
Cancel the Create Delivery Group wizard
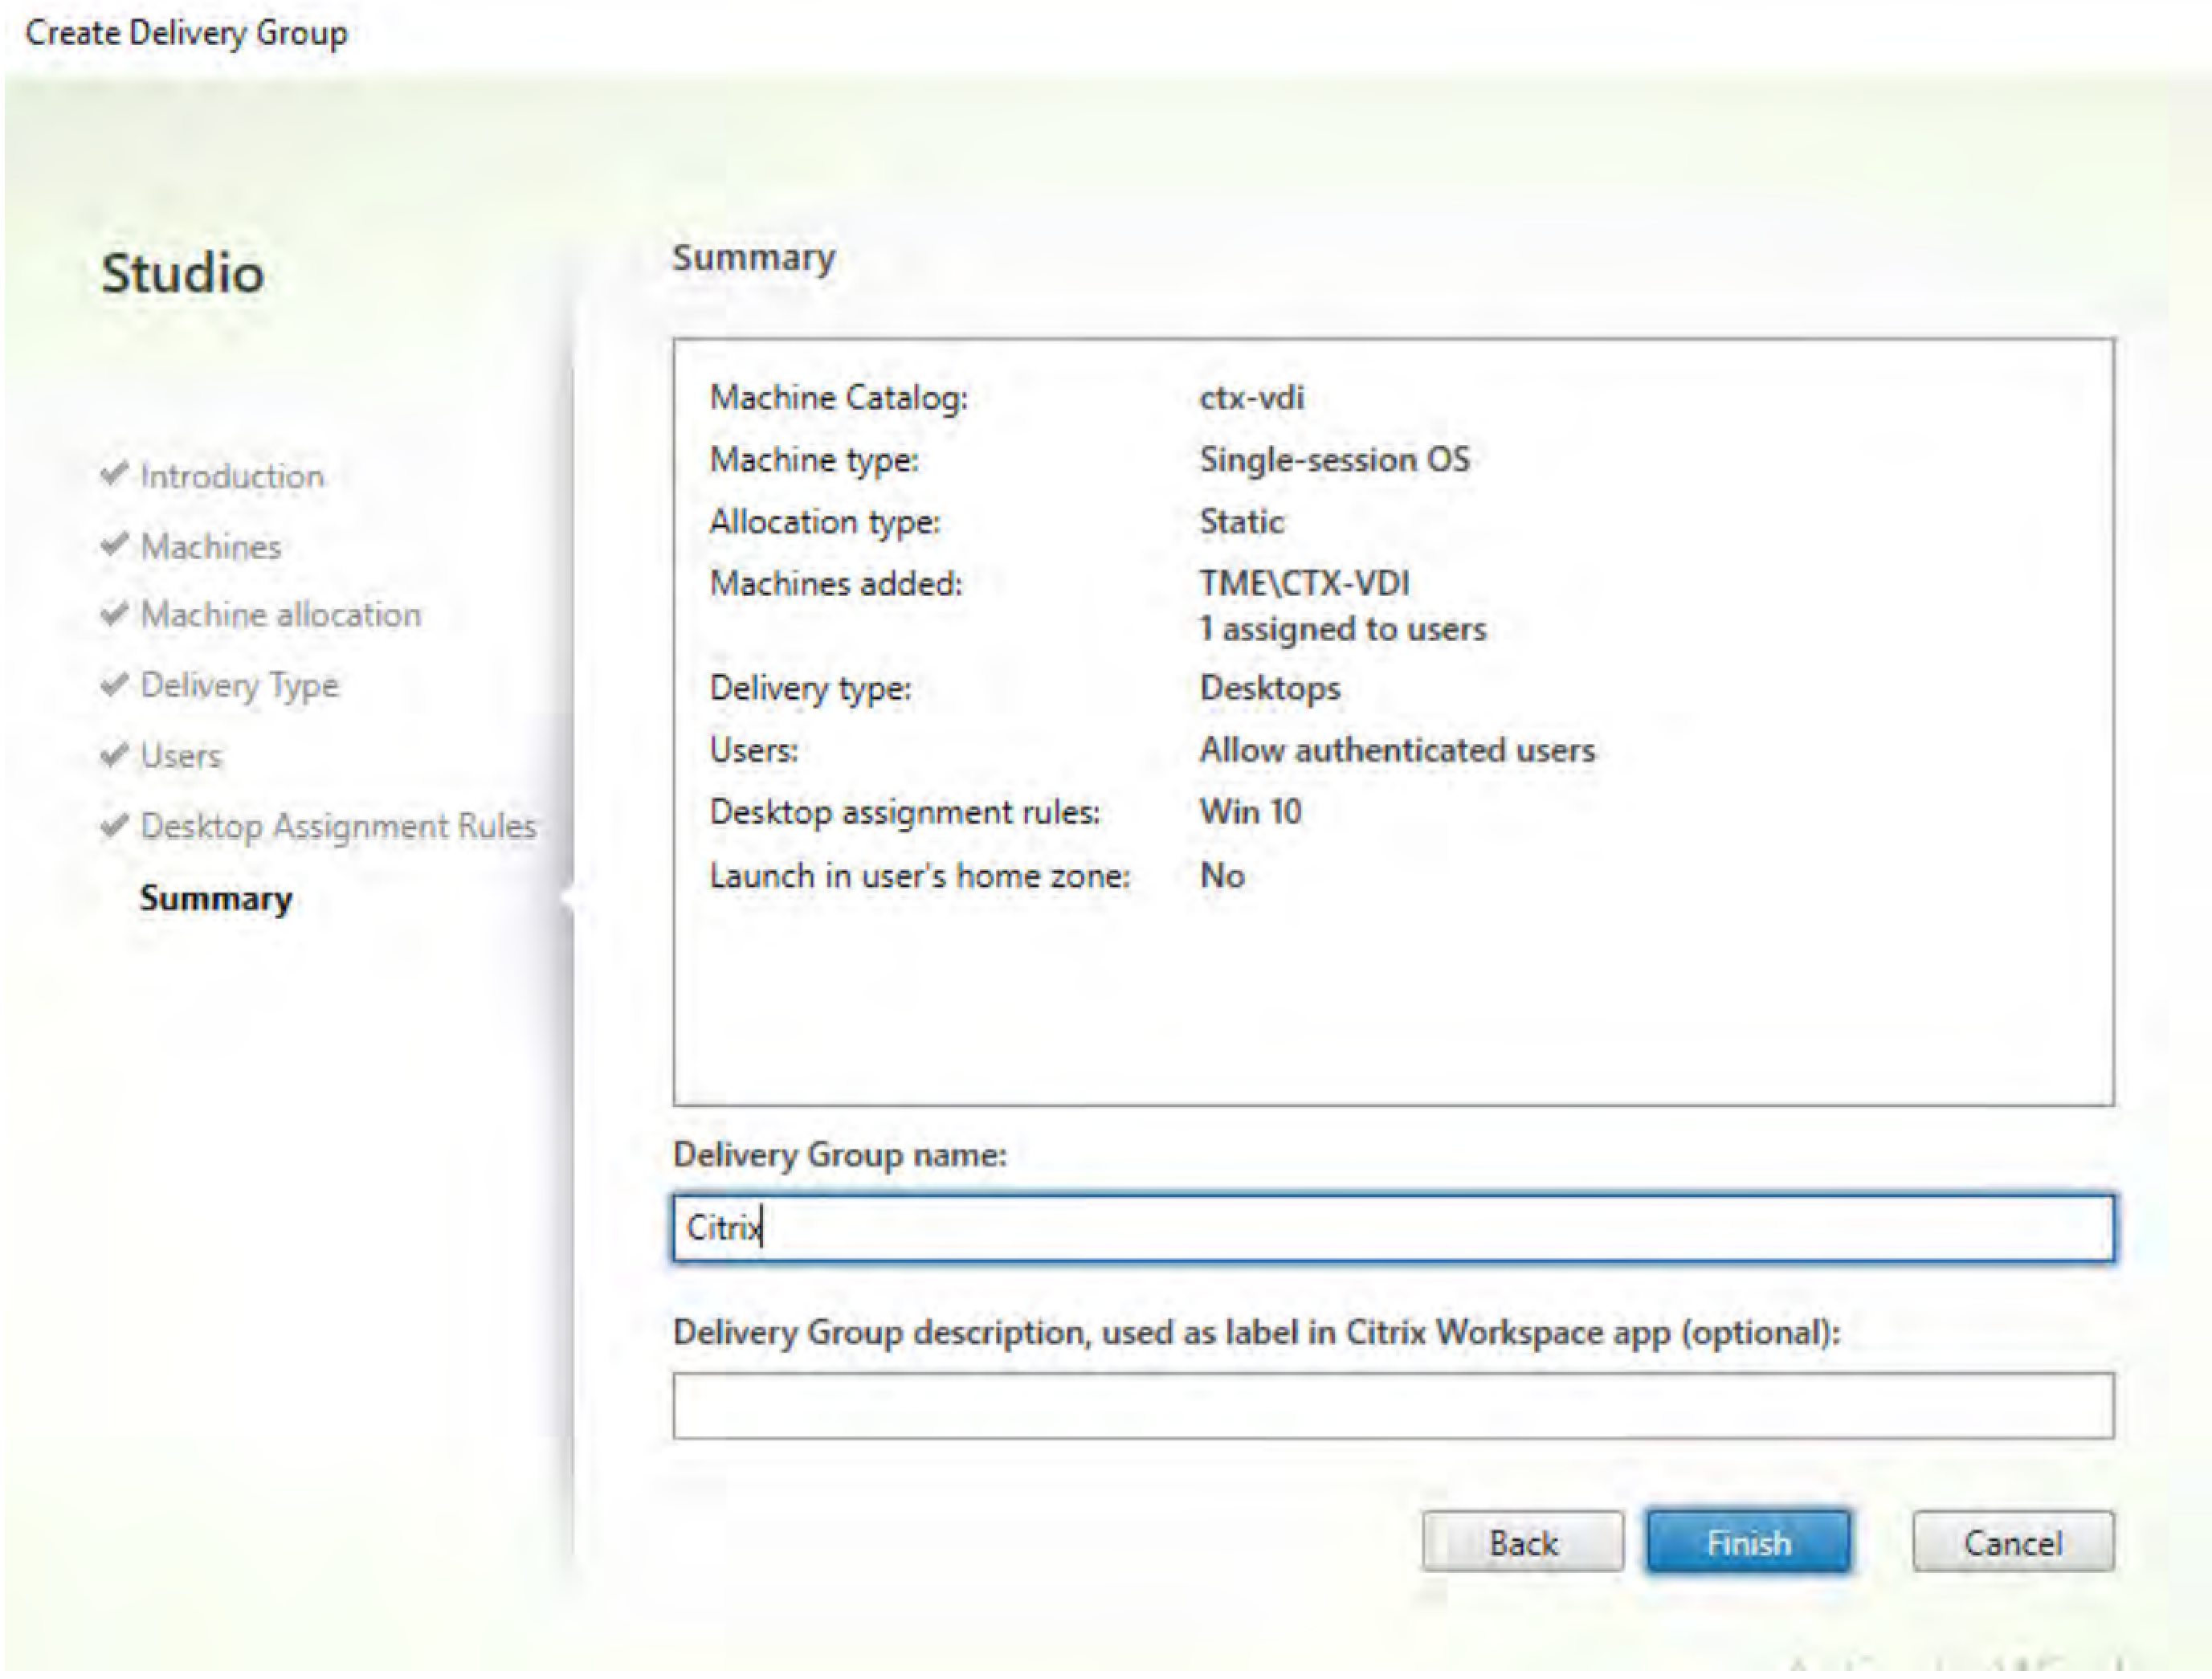pyautogui.click(x=2011, y=1541)
